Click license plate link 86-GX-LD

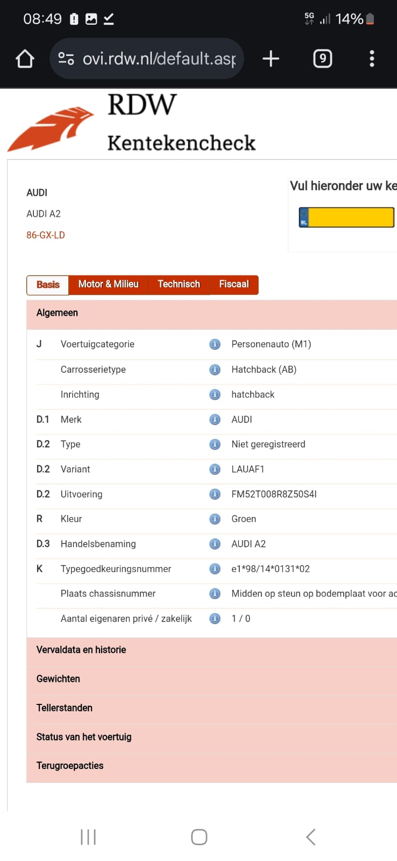(x=46, y=235)
